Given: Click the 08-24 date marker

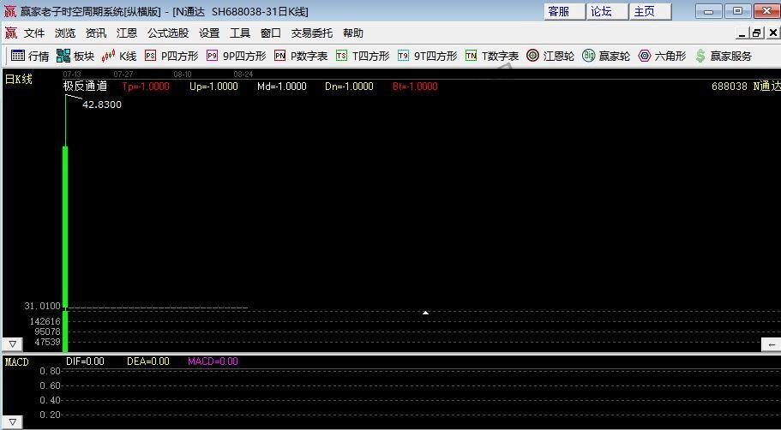Looking at the screenshot, I should point(243,75).
